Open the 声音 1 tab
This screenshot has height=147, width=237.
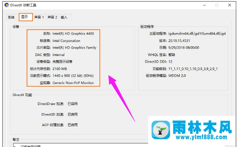[x=39, y=17]
